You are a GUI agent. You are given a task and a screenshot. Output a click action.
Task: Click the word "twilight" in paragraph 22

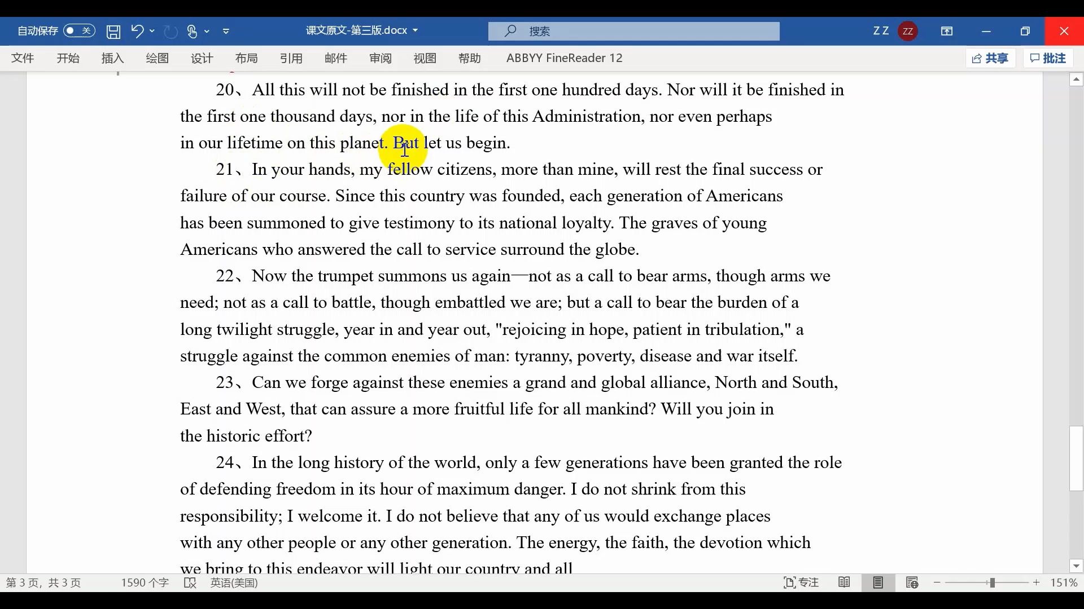244,330
